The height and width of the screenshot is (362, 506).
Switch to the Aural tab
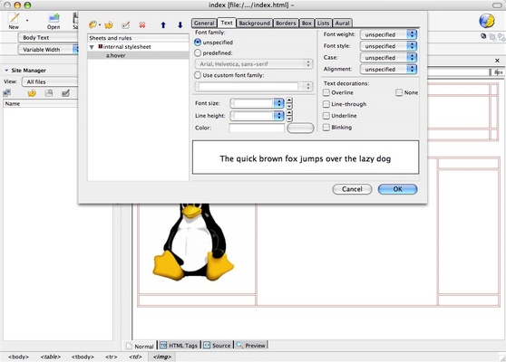click(x=342, y=24)
